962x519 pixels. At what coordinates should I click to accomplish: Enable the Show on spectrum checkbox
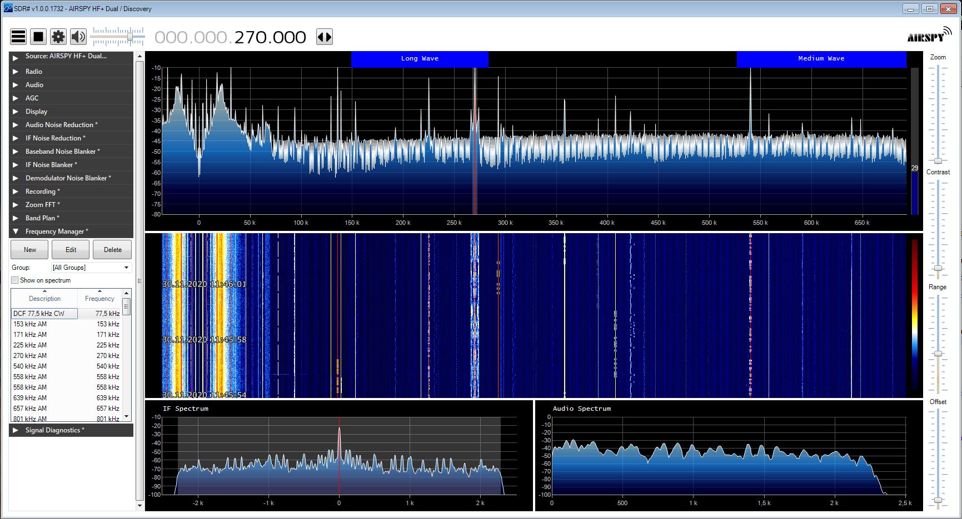click(15, 280)
